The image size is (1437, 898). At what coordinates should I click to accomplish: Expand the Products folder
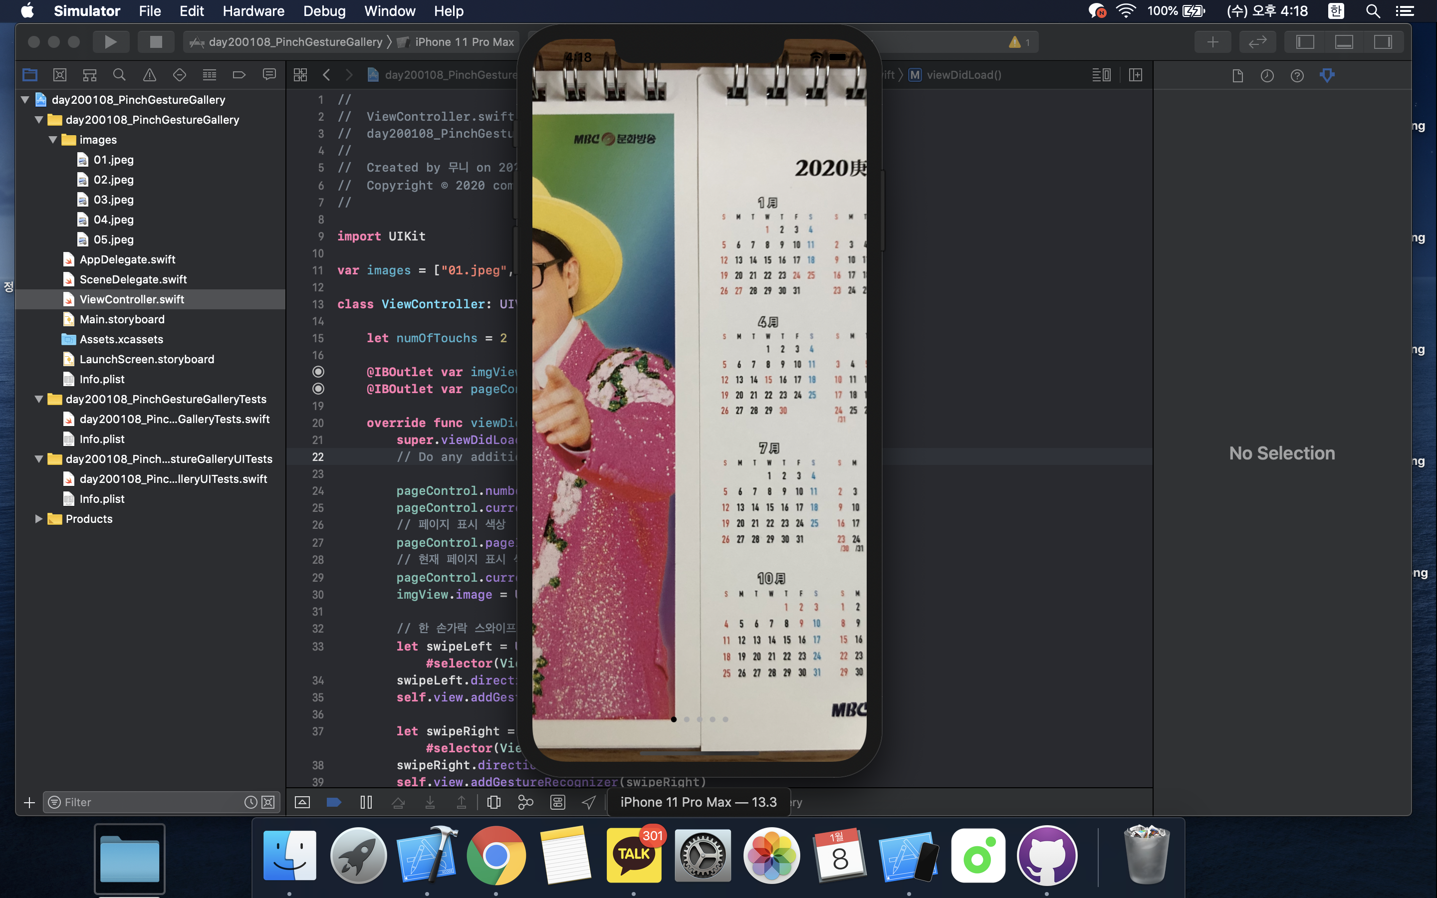(x=38, y=518)
